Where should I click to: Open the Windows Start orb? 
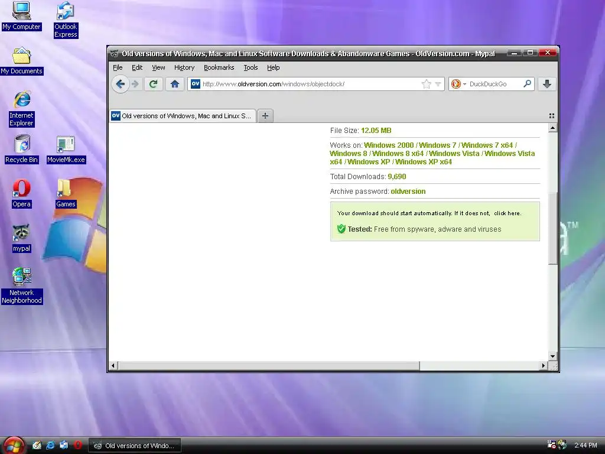14,446
